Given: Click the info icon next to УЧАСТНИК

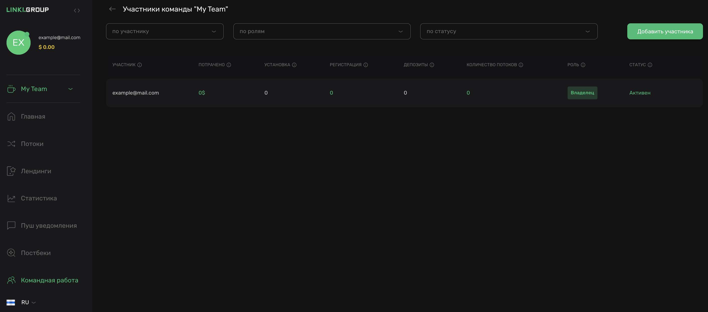Looking at the screenshot, I should tap(140, 65).
